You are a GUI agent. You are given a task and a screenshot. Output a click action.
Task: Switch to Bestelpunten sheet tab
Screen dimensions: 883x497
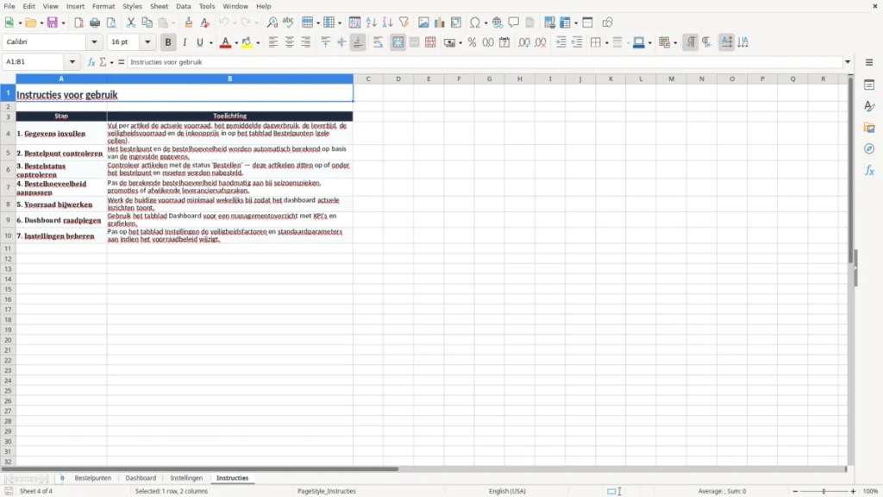(x=93, y=478)
